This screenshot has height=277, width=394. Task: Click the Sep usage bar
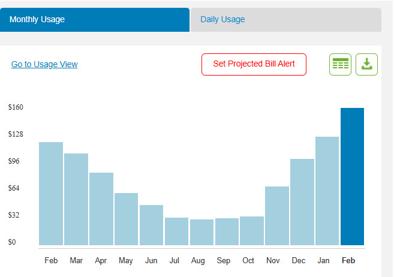click(227, 231)
